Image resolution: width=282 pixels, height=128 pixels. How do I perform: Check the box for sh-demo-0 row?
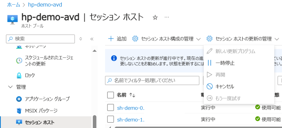tap(110, 108)
